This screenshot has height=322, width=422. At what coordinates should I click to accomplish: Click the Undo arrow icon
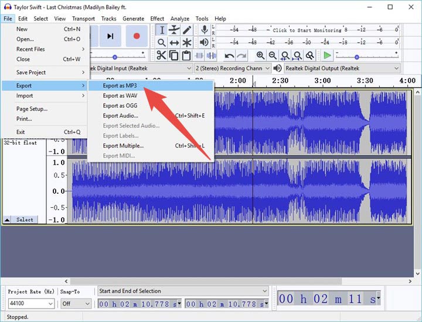[229, 56]
